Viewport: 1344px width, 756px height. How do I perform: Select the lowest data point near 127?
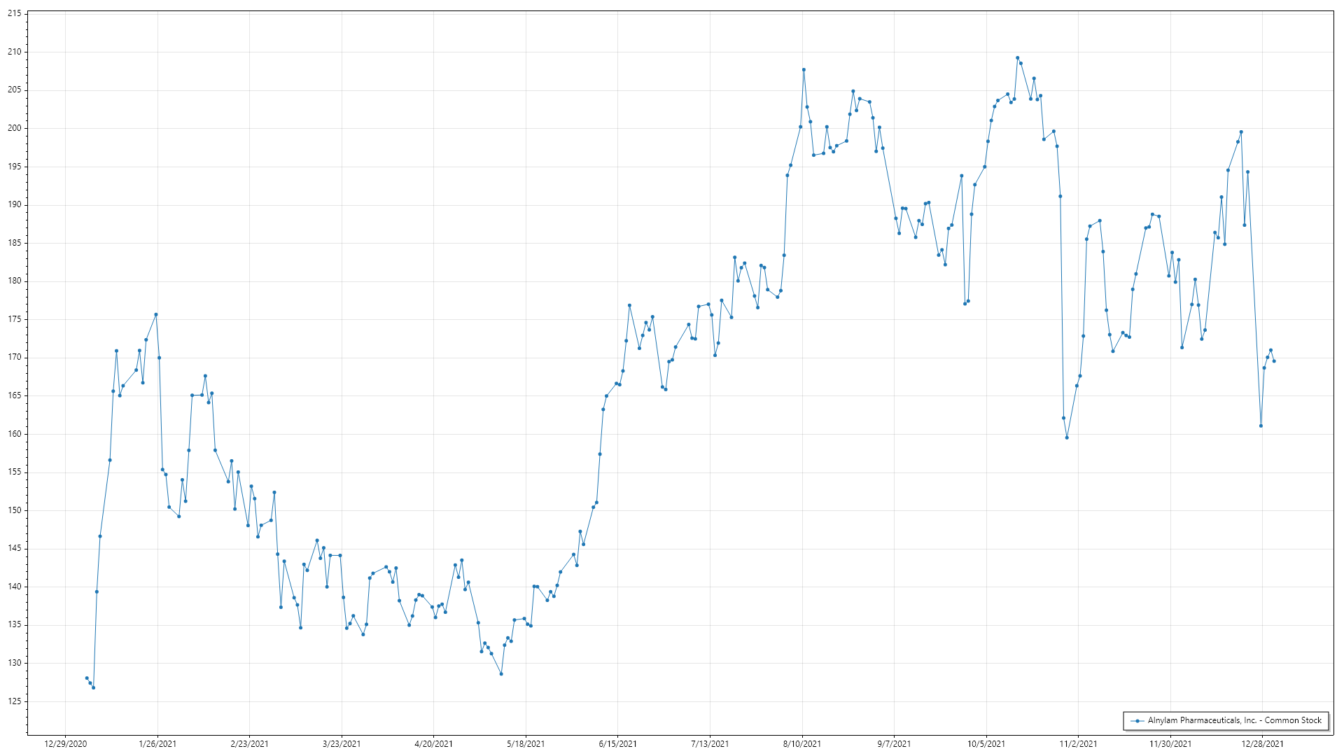pyautogui.click(x=93, y=687)
